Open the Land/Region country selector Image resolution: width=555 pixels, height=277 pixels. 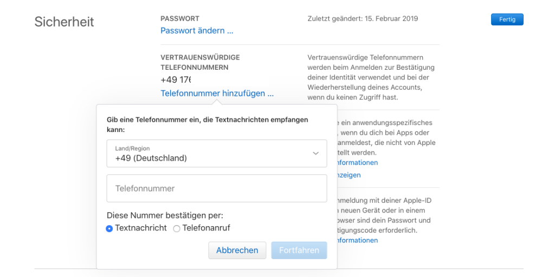(x=217, y=153)
